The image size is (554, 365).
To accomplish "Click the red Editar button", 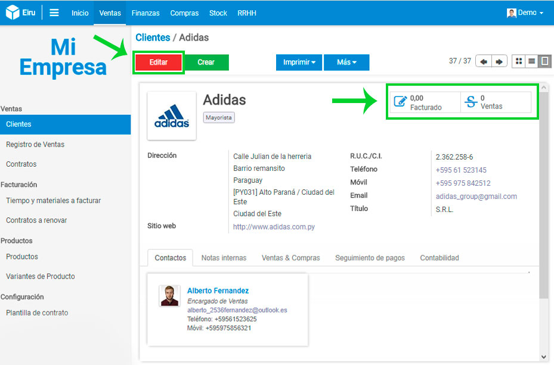I will click(158, 62).
